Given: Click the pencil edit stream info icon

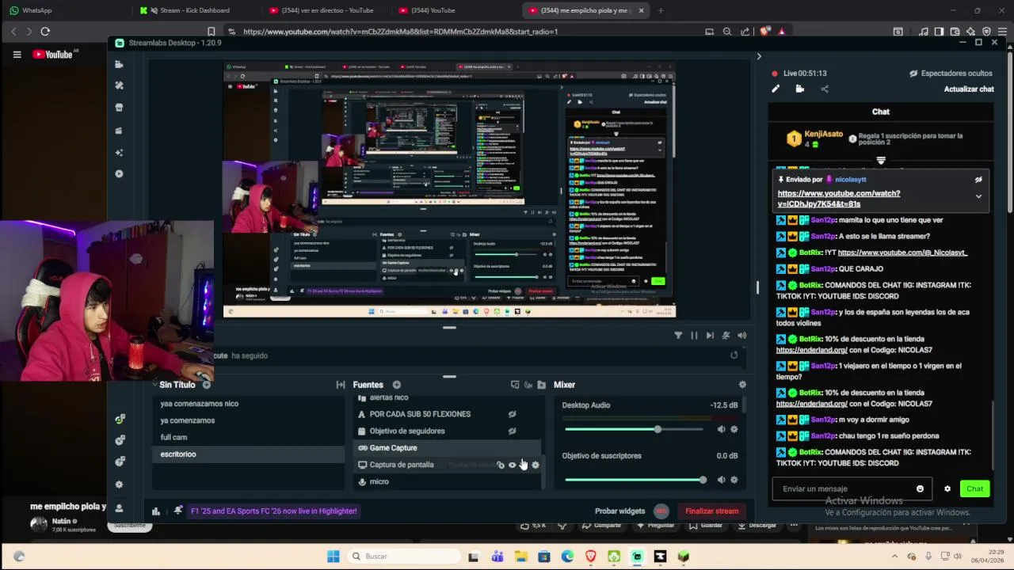Looking at the screenshot, I should click(776, 89).
